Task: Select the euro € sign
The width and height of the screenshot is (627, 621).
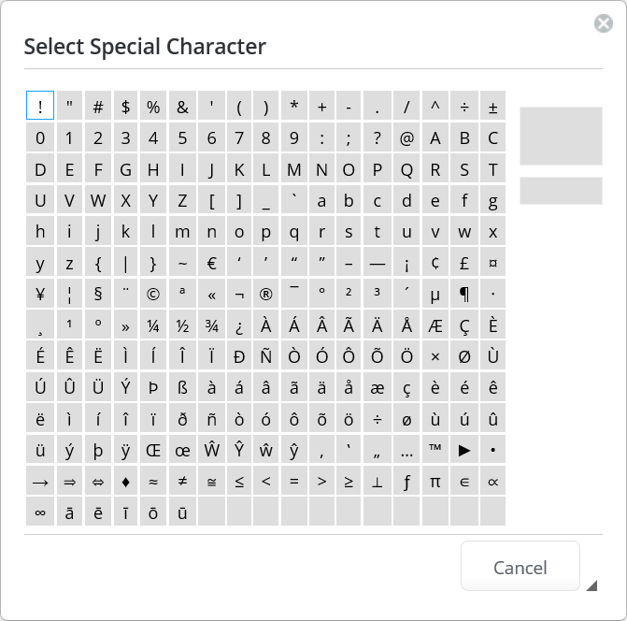Action: [x=211, y=263]
